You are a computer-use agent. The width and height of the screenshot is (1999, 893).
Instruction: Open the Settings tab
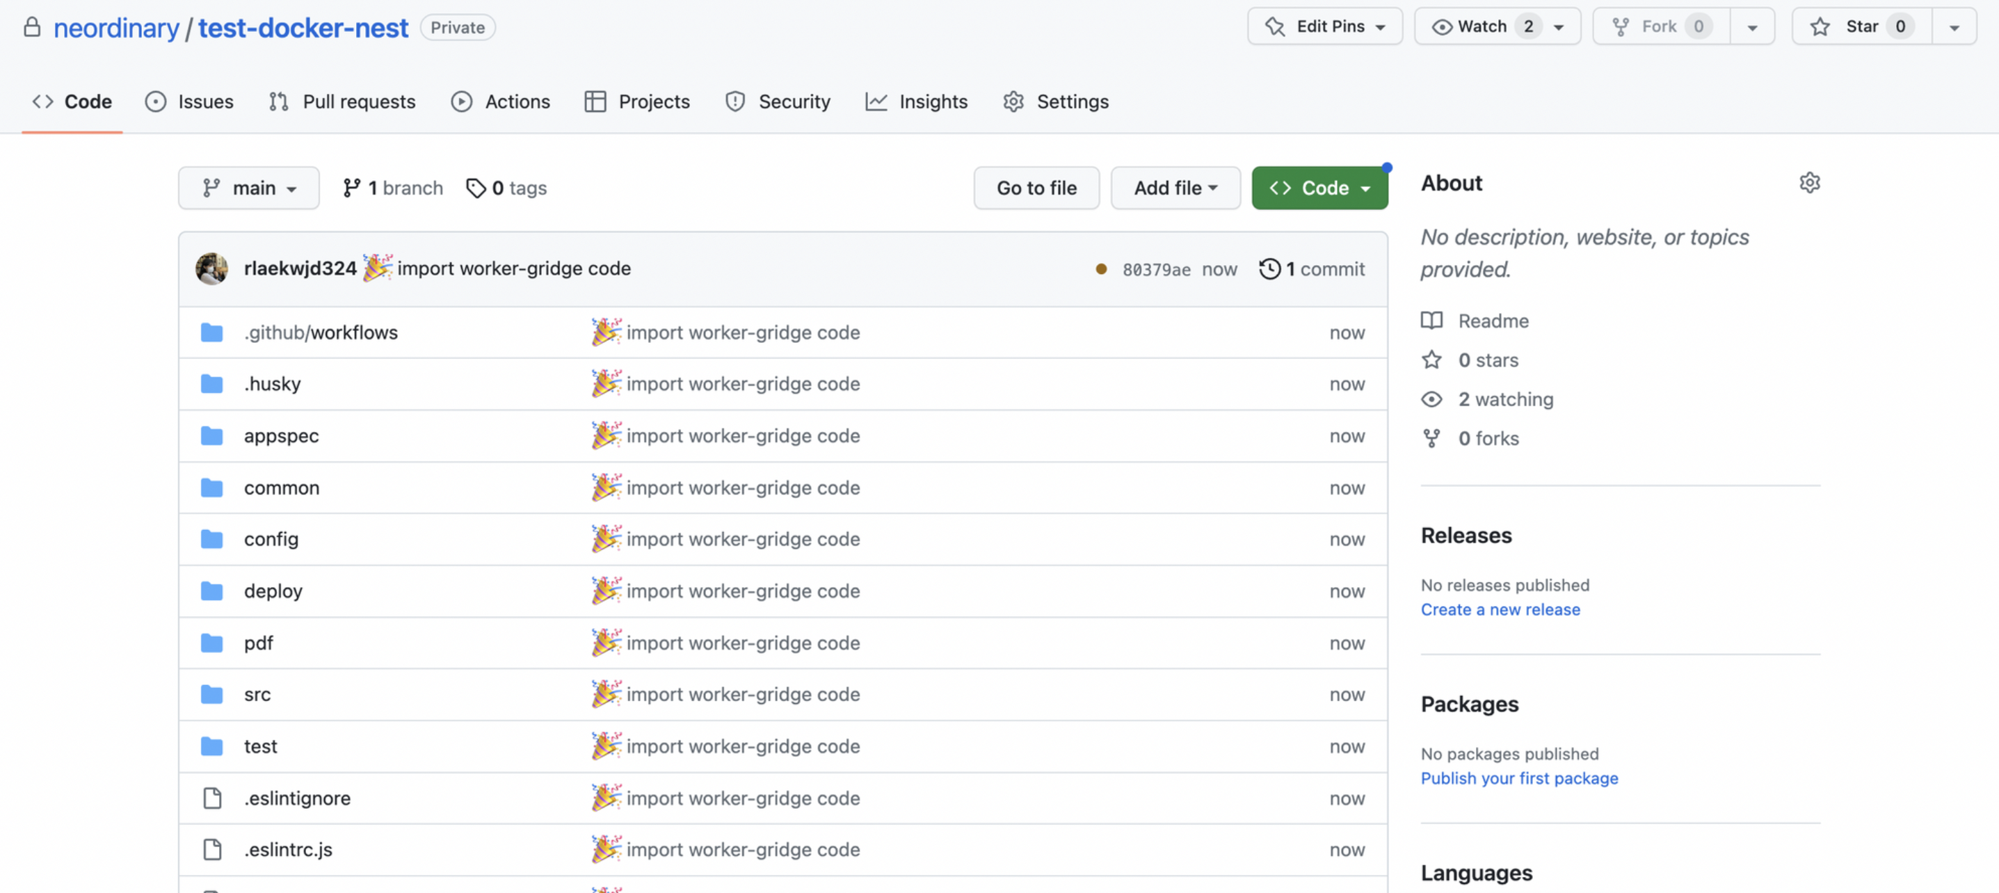coord(1056,102)
